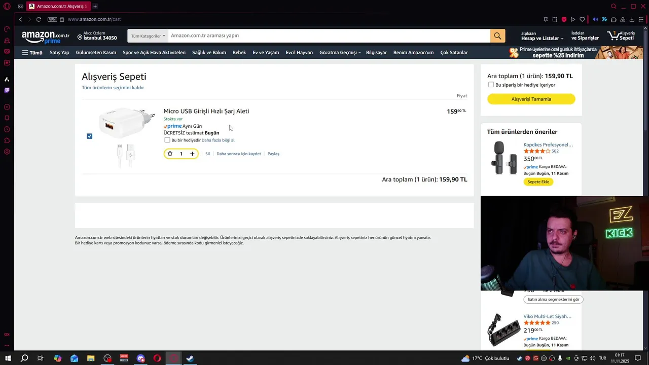This screenshot has height=365, width=649.
Task: Add a new browser tab
Action: [x=95, y=6]
